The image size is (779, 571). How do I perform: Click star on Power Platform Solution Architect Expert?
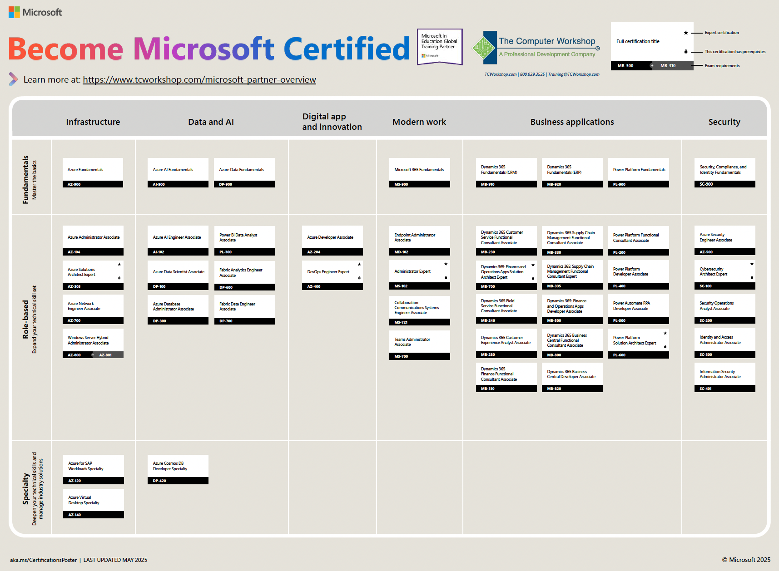(x=665, y=333)
